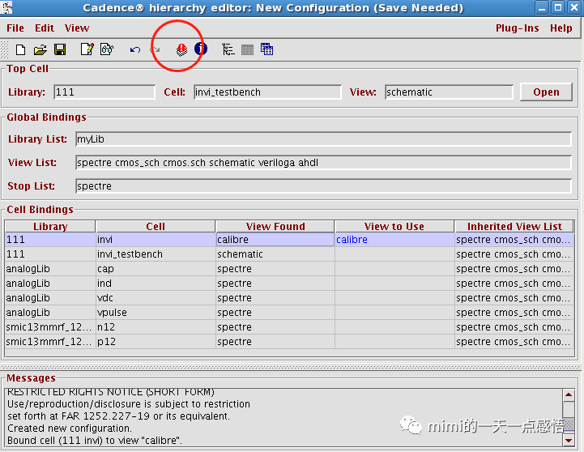Click the Top Cell Cell name field
The height and width of the screenshot is (452, 584).
pyautogui.click(x=267, y=92)
